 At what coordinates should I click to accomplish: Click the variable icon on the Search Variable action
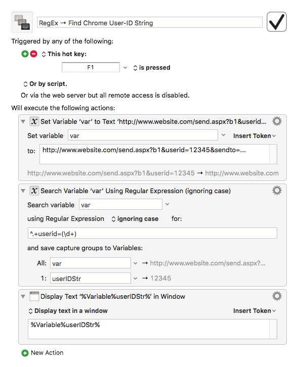[34, 191]
